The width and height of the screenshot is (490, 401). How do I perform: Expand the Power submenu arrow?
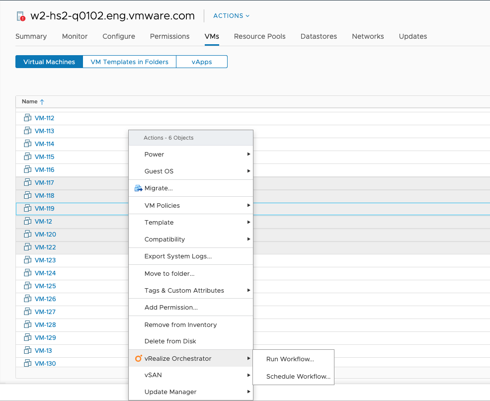point(248,155)
